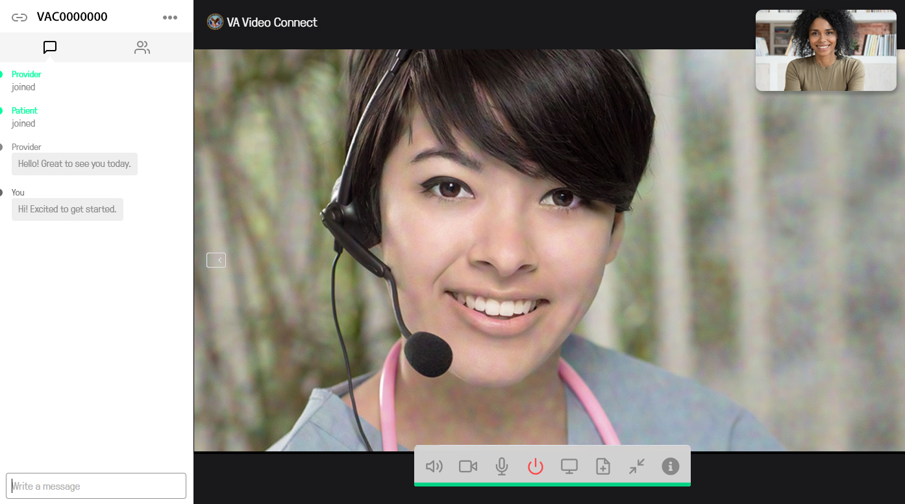The height and width of the screenshot is (504, 905).
Task: Mute the microphone
Action: 502,466
